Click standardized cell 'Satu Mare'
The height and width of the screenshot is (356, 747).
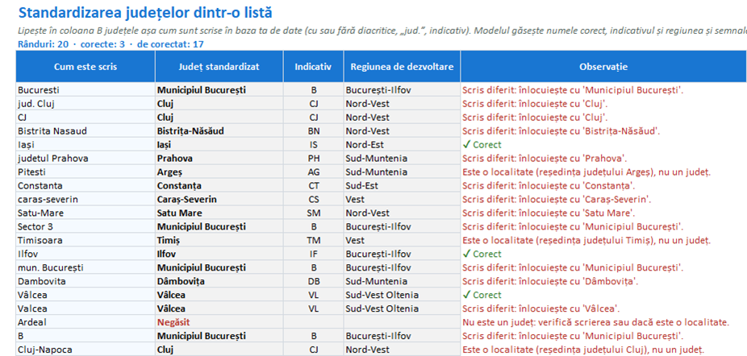(219, 213)
